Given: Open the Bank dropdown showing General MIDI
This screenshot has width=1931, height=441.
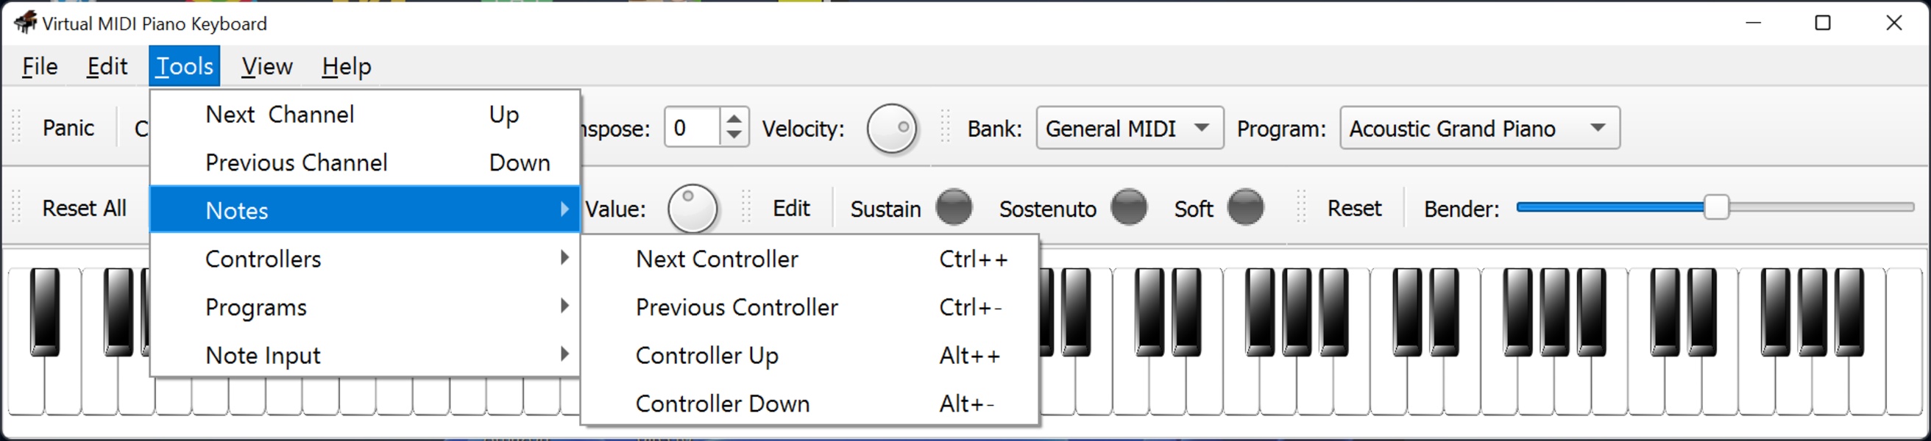Looking at the screenshot, I should [x=1129, y=129].
